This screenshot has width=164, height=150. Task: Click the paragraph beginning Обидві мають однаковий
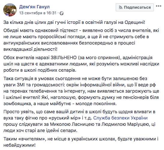[x=81, y=40]
